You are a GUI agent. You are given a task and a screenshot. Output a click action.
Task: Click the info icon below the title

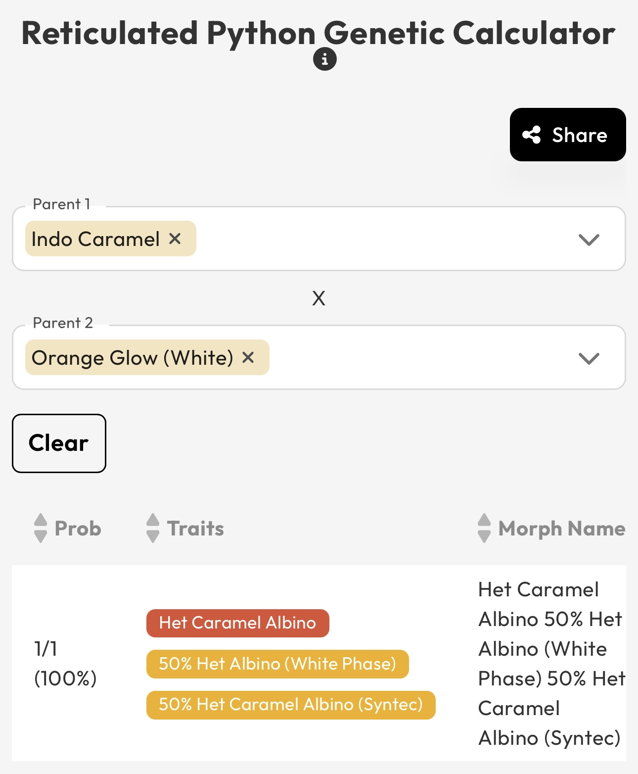pyautogui.click(x=324, y=59)
